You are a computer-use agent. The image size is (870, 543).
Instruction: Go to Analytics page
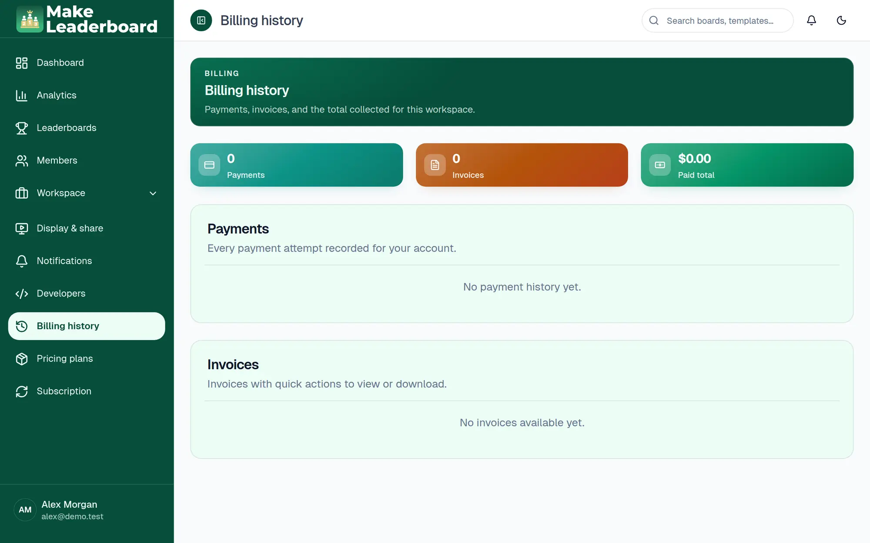[x=87, y=96]
